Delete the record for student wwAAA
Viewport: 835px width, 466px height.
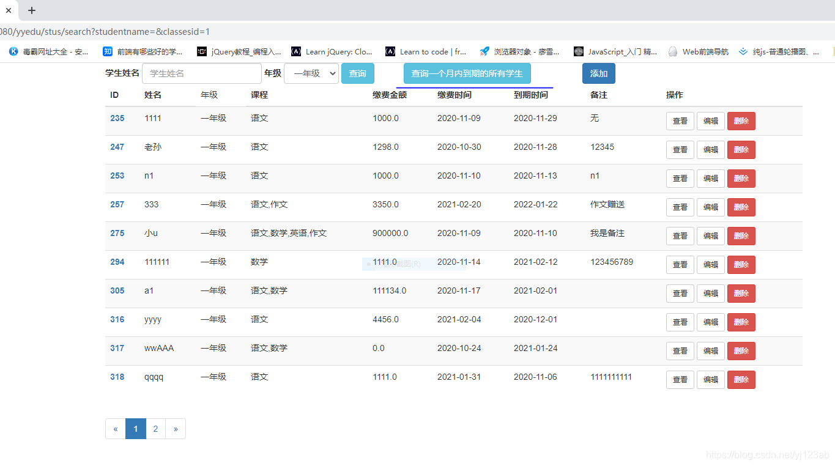741,351
